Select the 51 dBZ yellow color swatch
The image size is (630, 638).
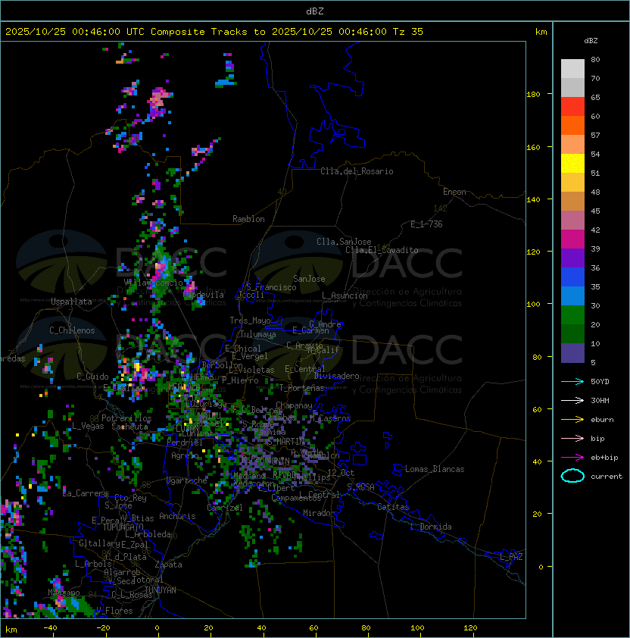572,163
